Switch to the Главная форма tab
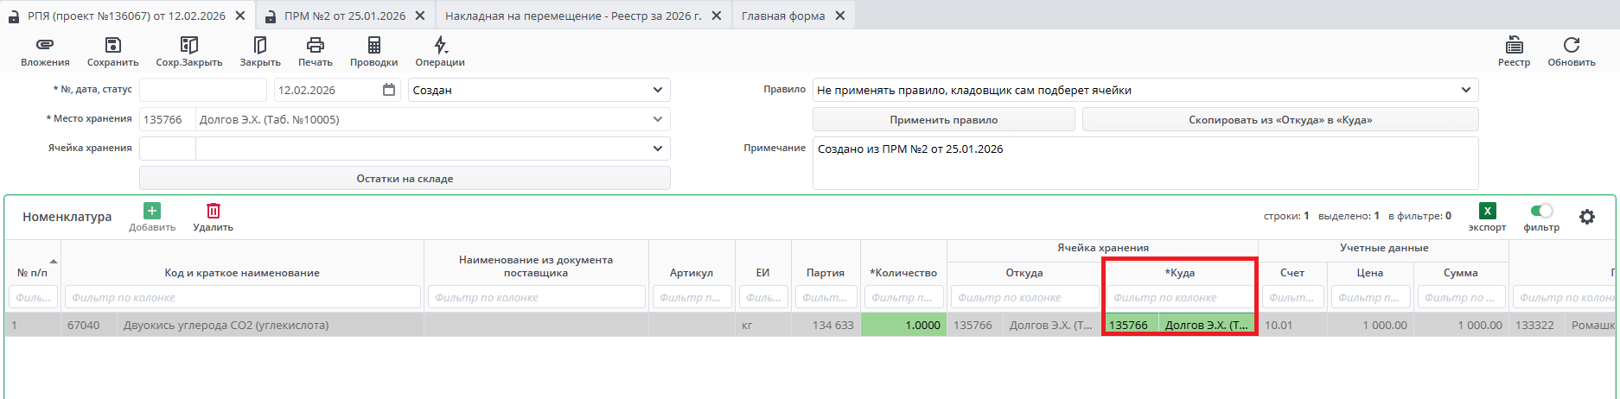Screen dimensions: 1620x399 tap(782, 16)
